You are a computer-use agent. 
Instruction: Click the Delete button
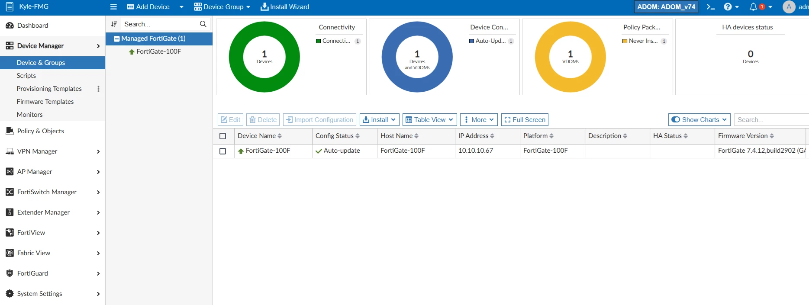(263, 120)
